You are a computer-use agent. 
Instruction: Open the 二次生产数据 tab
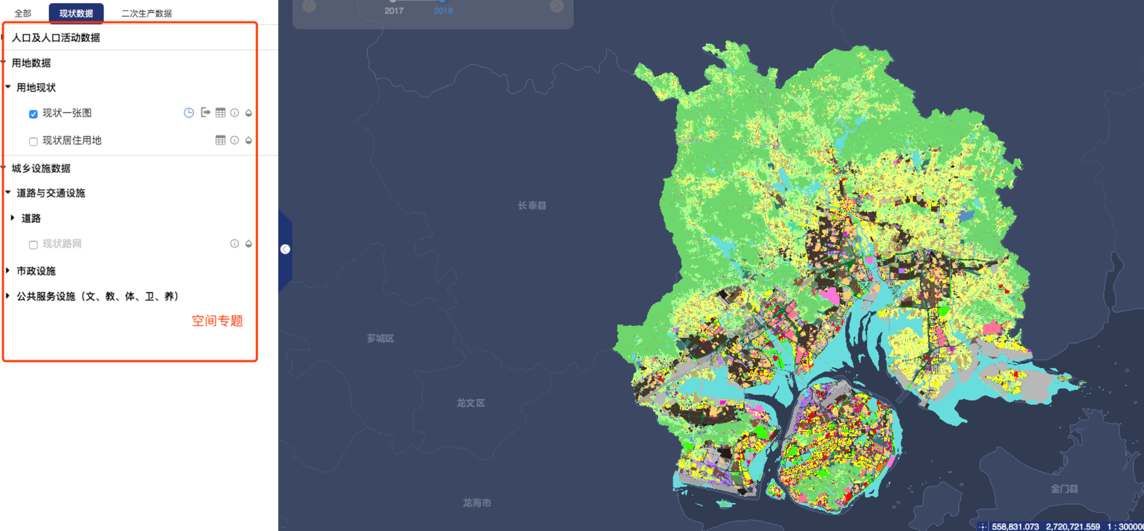[147, 13]
